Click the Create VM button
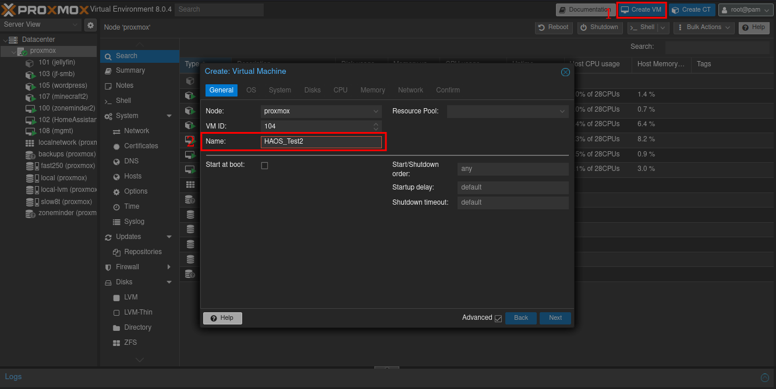This screenshot has width=776, height=389. point(642,10)
